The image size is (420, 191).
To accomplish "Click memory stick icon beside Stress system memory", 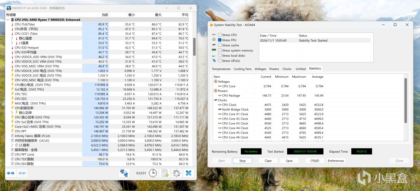I will tap(214, 50).
